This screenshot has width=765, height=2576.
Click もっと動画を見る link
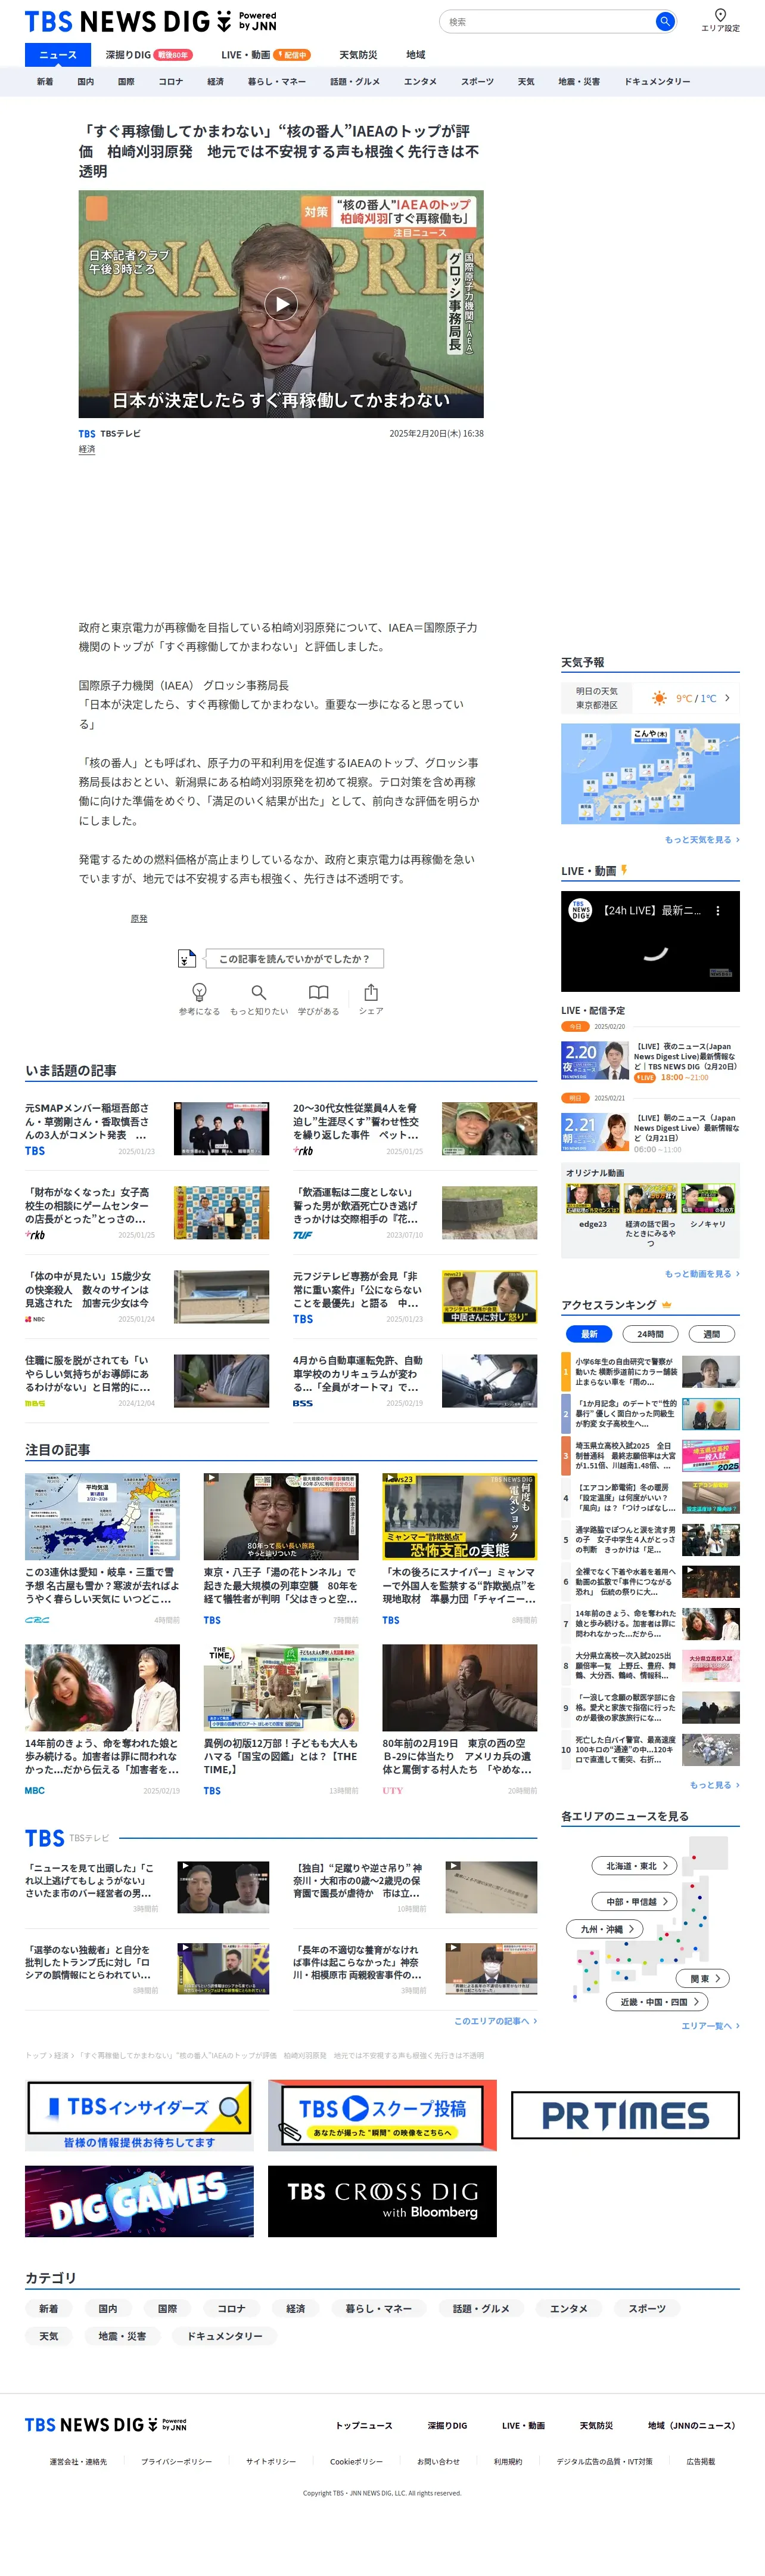click(x=702, y=1274)
